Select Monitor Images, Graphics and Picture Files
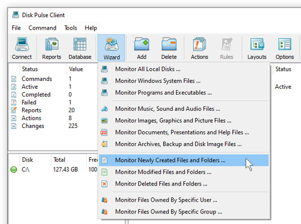The height and width of the screenshot is (224, 301). (184, 121)
